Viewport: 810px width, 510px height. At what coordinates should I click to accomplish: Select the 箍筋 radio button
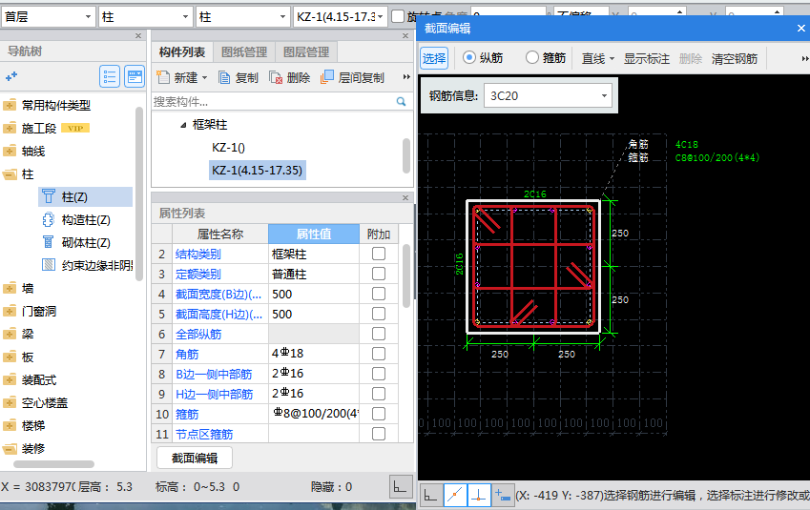tap(532, 57)
